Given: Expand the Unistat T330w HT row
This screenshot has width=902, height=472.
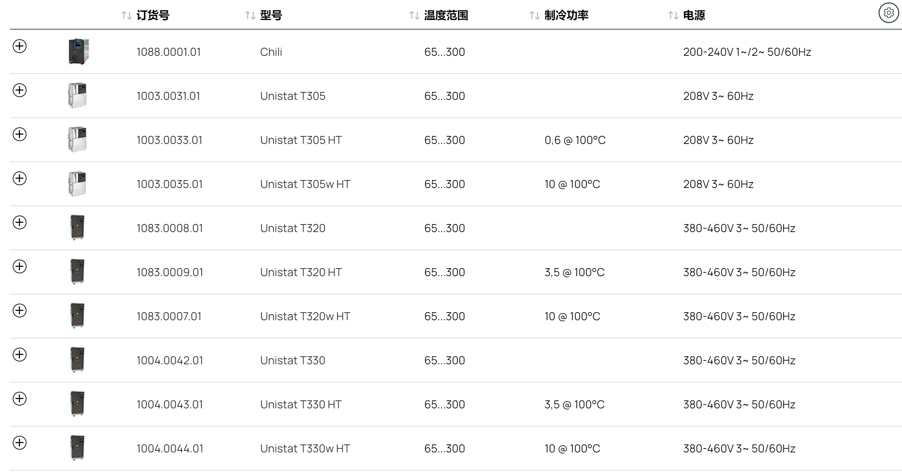Looking at the screenshot, I should [x=20, y=443].
